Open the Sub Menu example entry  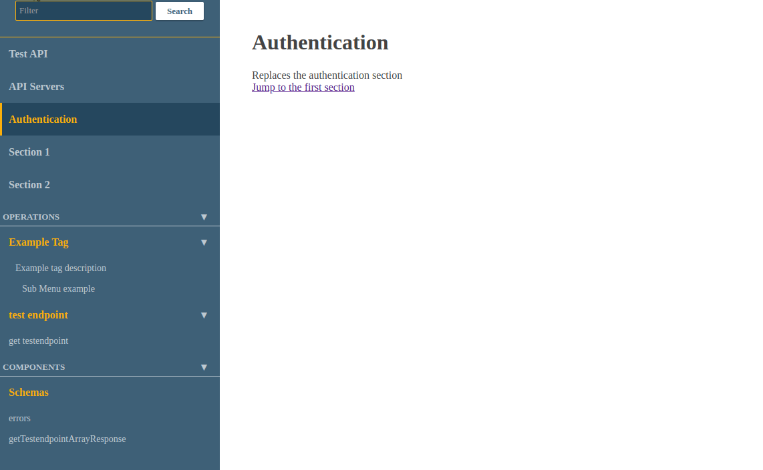click(58, 288)
